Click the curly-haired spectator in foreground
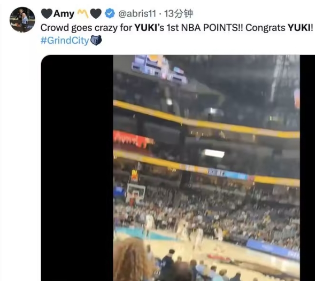331x281 pixels. tap(132, 260)
